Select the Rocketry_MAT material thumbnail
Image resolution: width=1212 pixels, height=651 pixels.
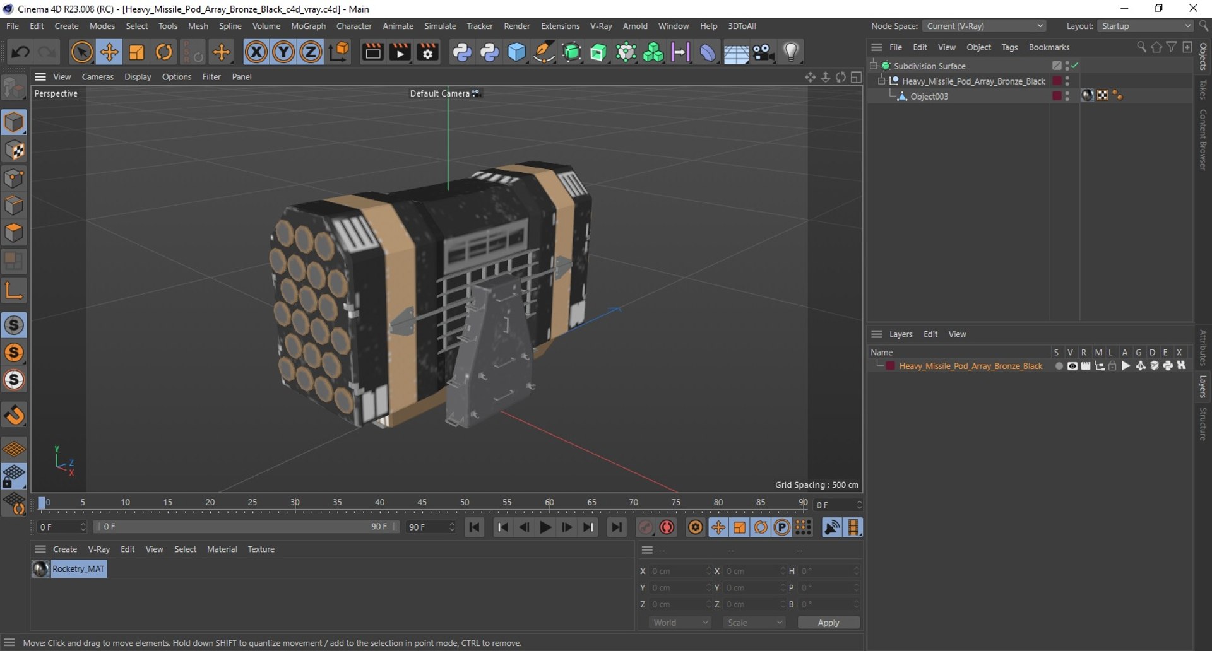pyautogui.click(x=41, y=569)
